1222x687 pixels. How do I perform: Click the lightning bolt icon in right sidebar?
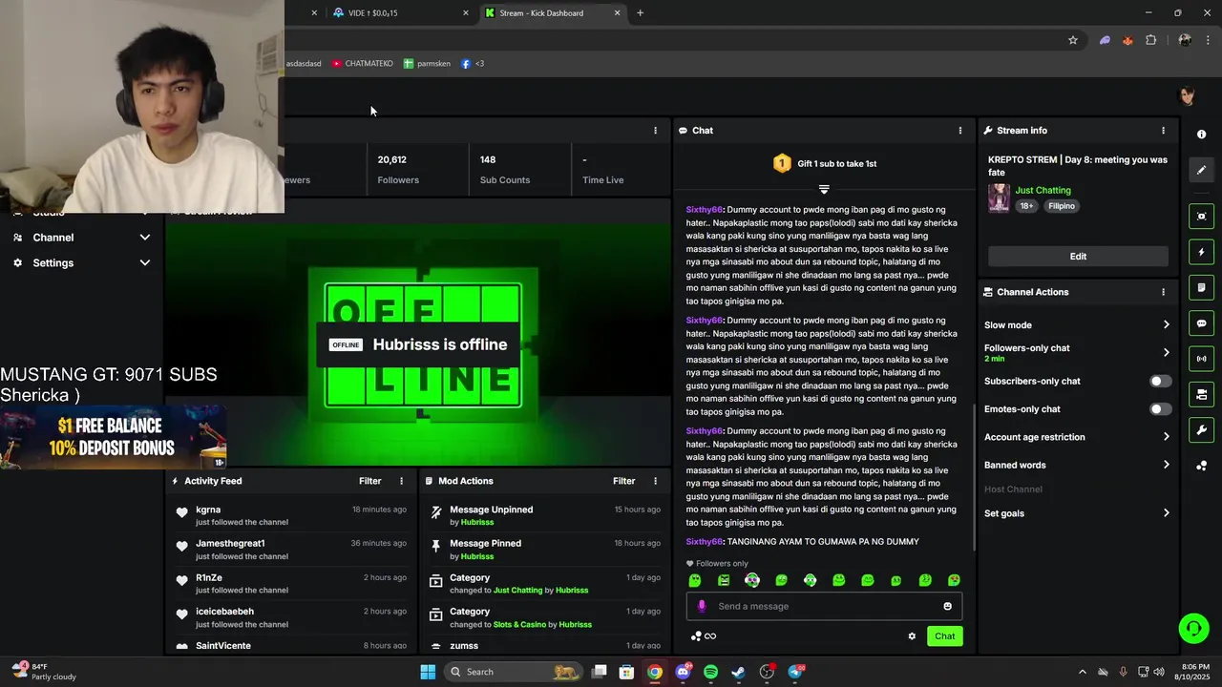[x=1201, y=252]
